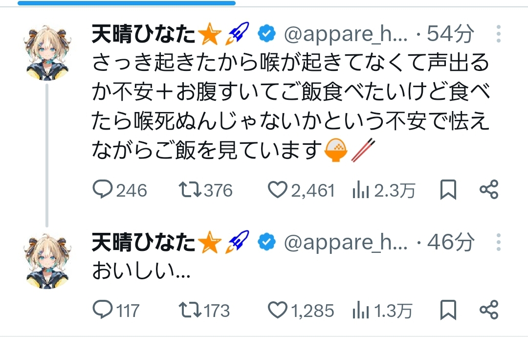
Task: Reply to the おいしい tweet with 117 replies
Action: (103, 310)
